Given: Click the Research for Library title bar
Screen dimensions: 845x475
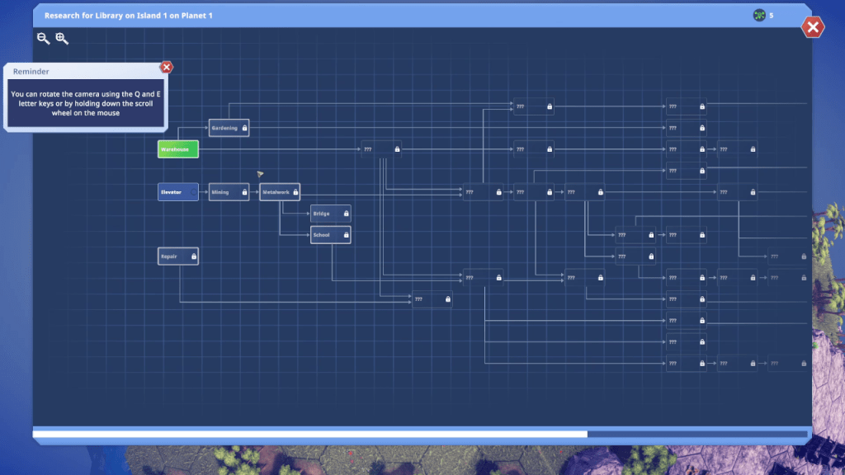Looking at the screenshot, I should 330,15.
